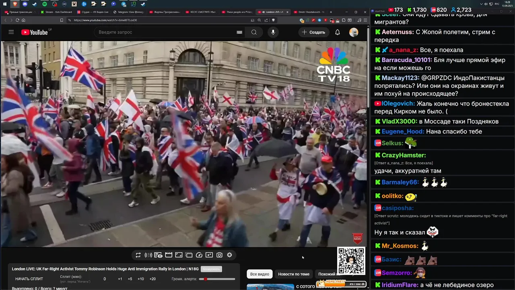
Task: Click the CNBC TV18 logo in the video
Action: tap(334, 64)
